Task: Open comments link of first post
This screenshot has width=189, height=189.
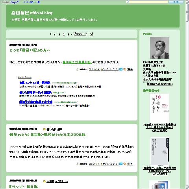Action: (94, 69)
